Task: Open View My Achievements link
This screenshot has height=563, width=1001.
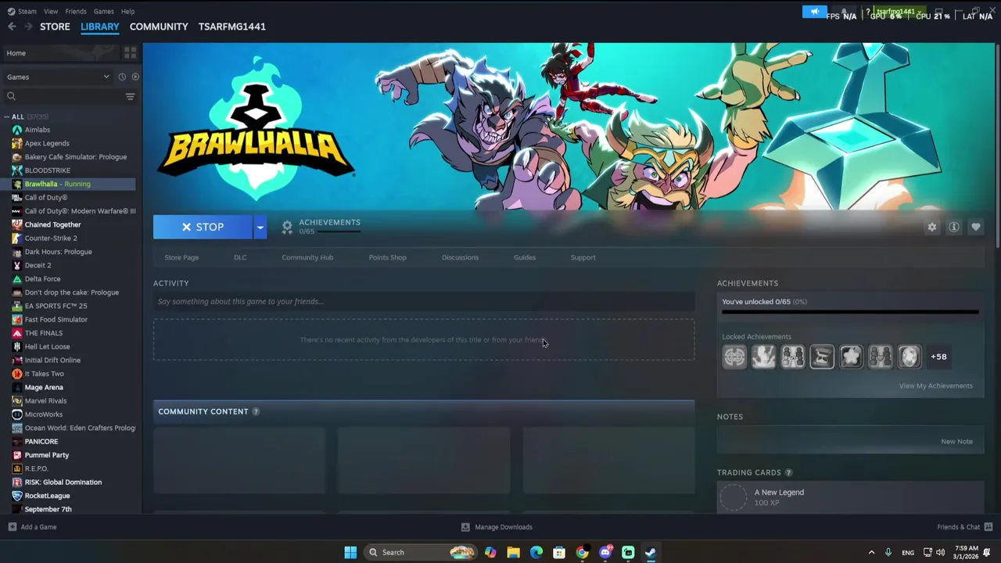Action: (935, 385)
